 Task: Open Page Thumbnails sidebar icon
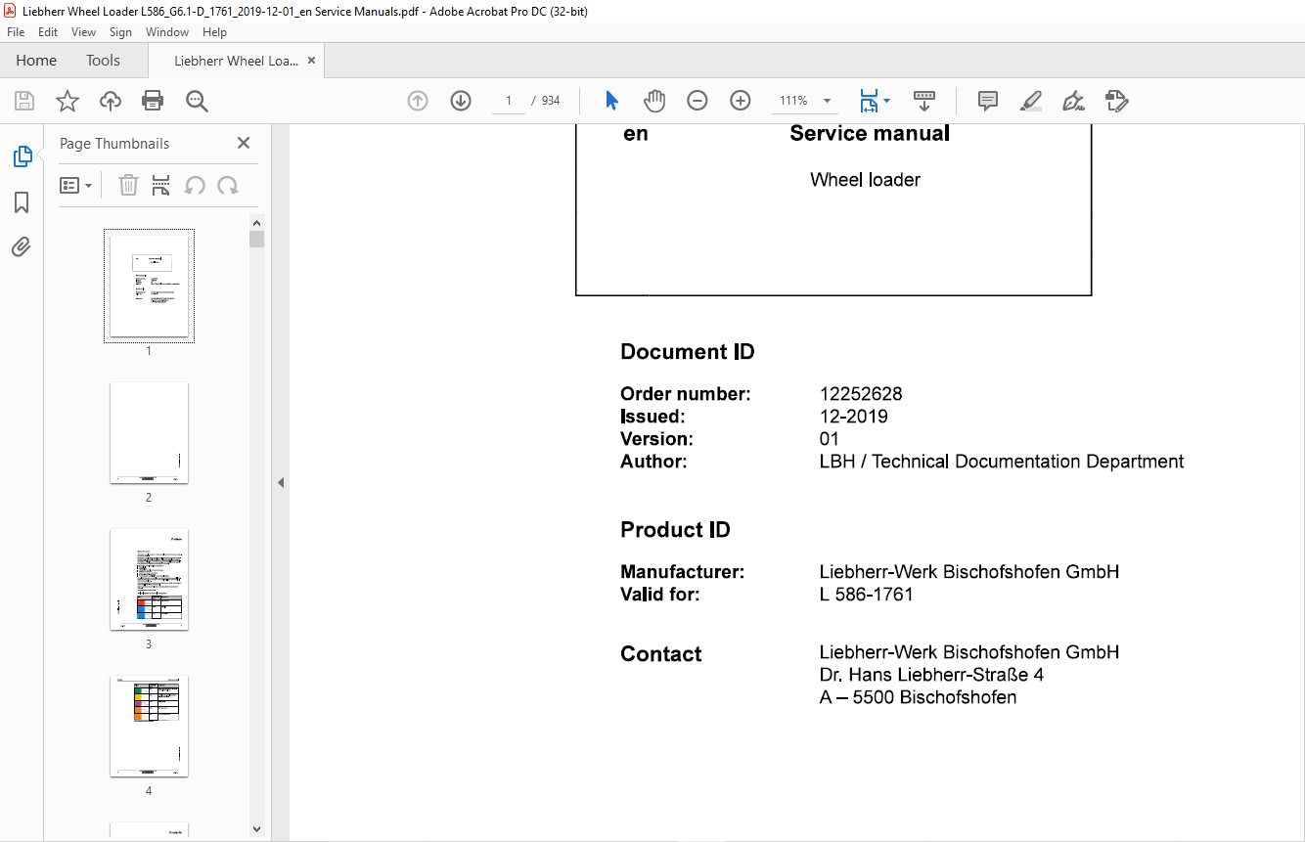(x=22, y=156)
